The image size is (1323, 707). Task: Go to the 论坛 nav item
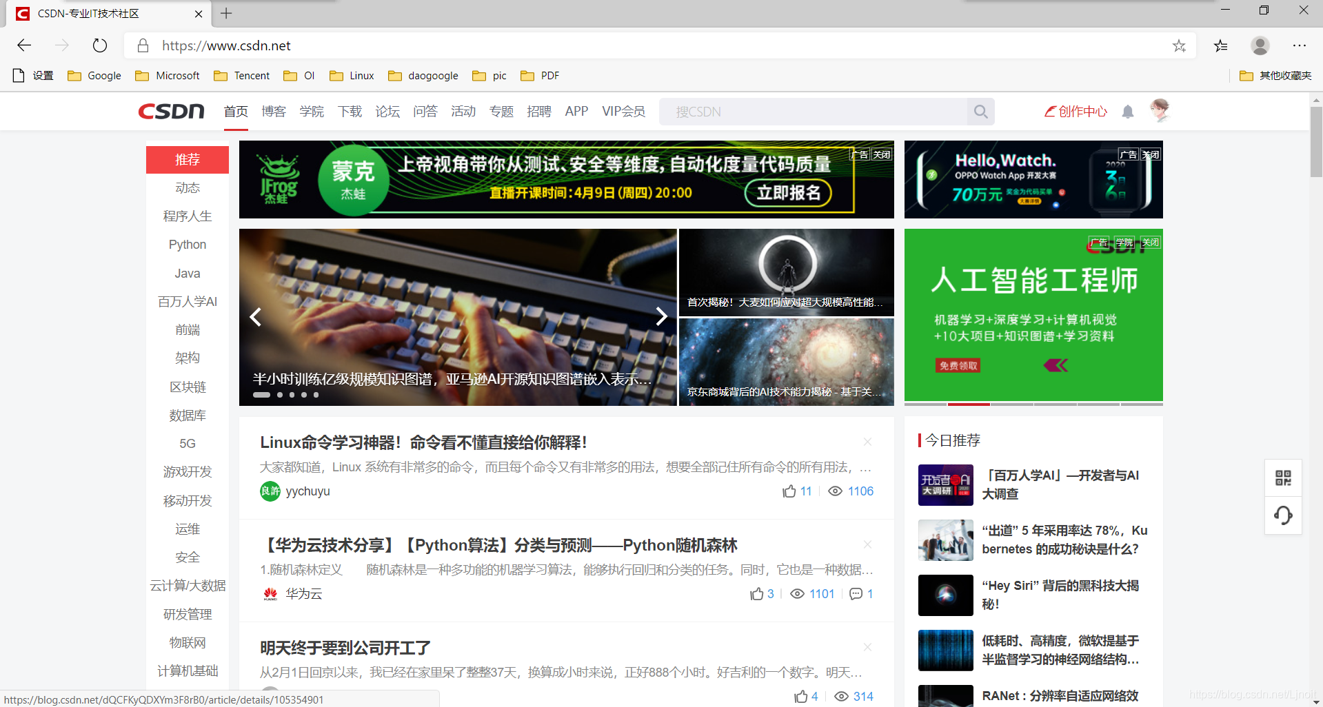coord(387,112)
